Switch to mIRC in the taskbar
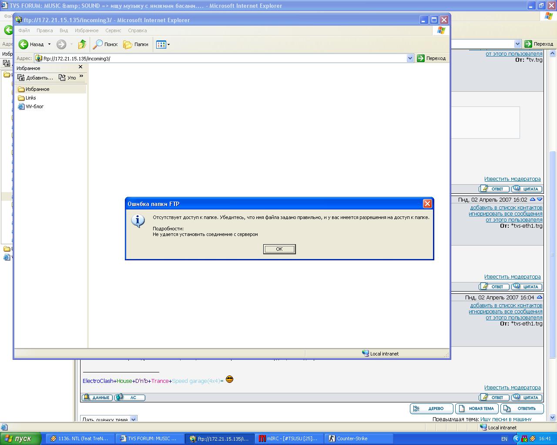Image resolution: width=557 pixels, height=445 pixels. [x=289, y=438]
